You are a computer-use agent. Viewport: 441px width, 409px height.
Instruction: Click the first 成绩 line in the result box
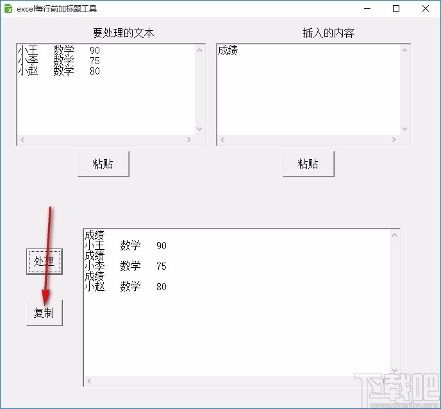click(94, 234)
